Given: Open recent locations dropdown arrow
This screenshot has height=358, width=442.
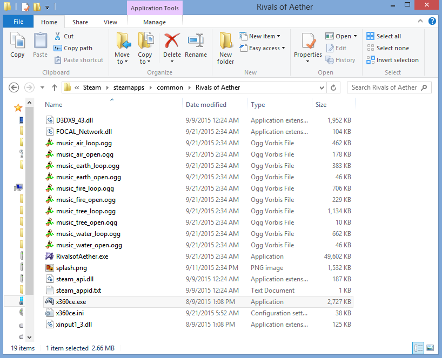Looking at the screenshot, I should 42,87.
